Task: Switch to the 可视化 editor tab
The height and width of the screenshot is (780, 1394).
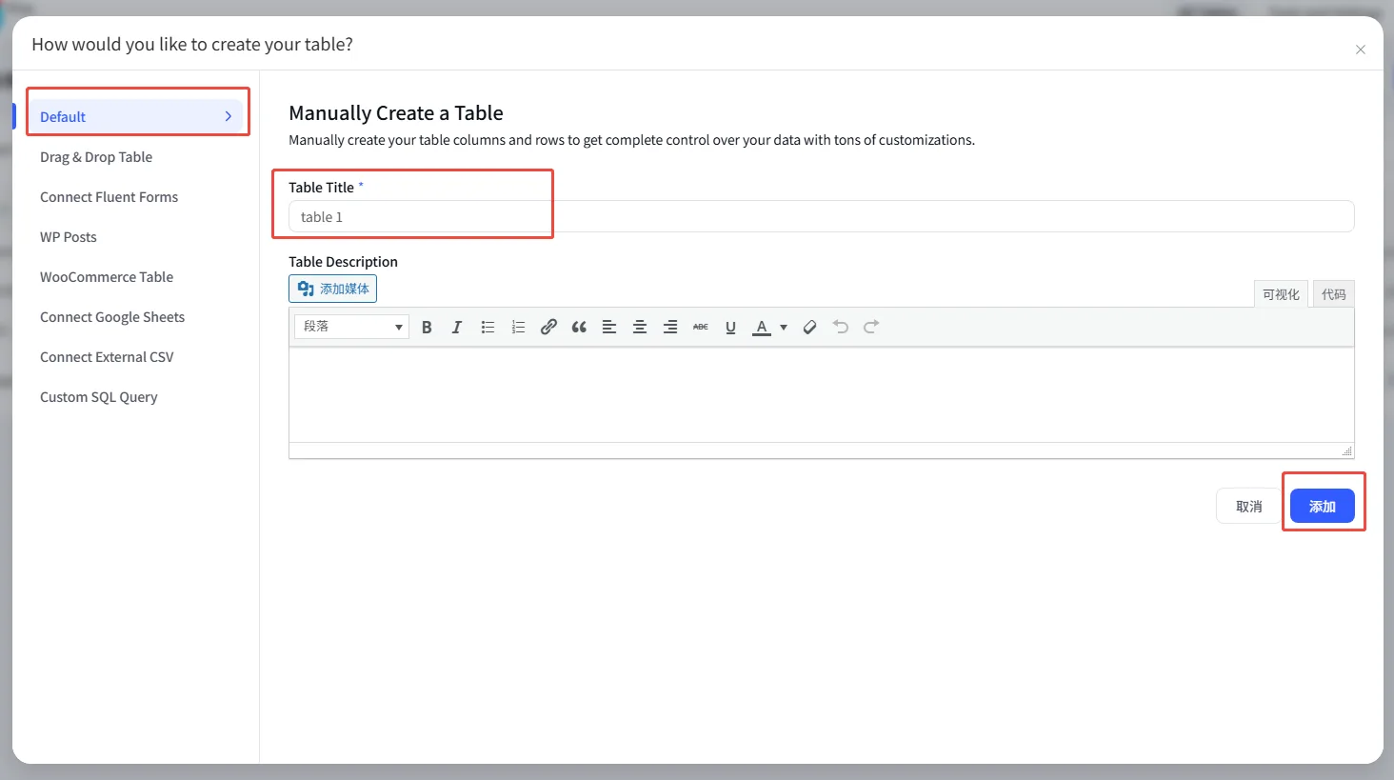Action: [x=1281, y=294]
